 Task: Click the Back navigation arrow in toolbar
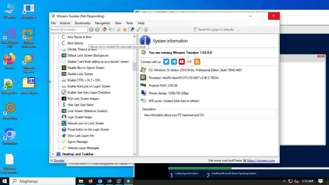click(x=91, y=30)
